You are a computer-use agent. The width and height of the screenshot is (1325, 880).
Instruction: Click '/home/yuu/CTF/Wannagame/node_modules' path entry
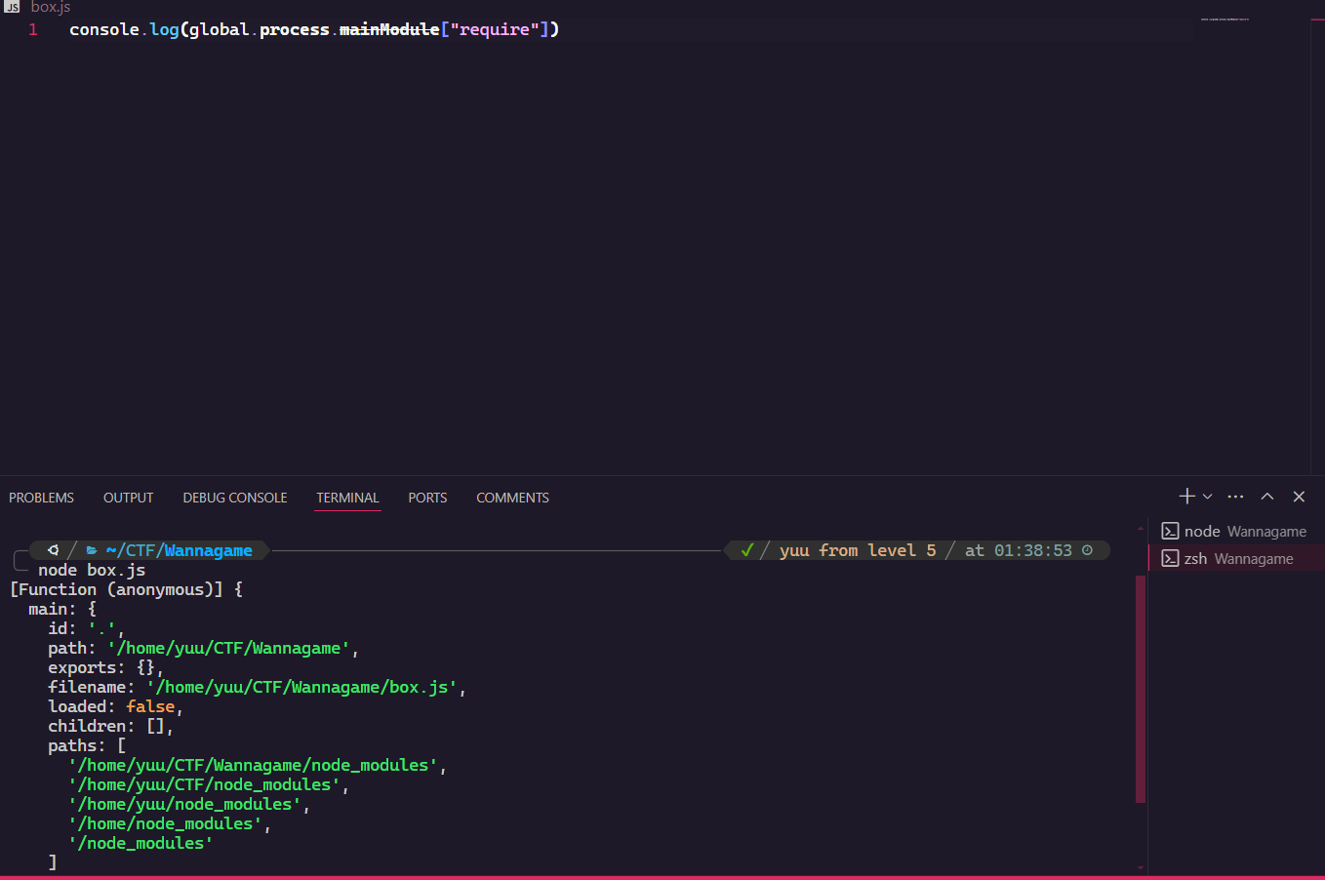tap(253, 765)
